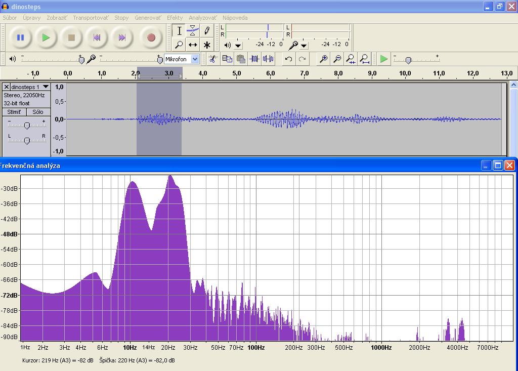This screenshot has width=518, height=371.
Task: Click the Copy icon in the edit toolbar
Action: 227,59
